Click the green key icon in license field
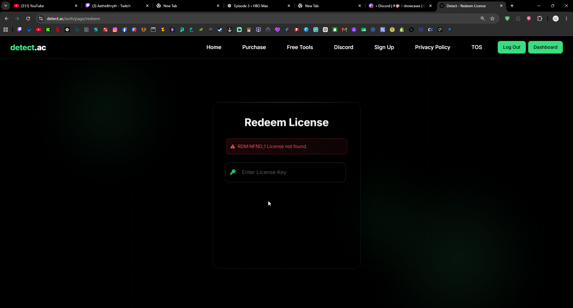 point(233,172)
